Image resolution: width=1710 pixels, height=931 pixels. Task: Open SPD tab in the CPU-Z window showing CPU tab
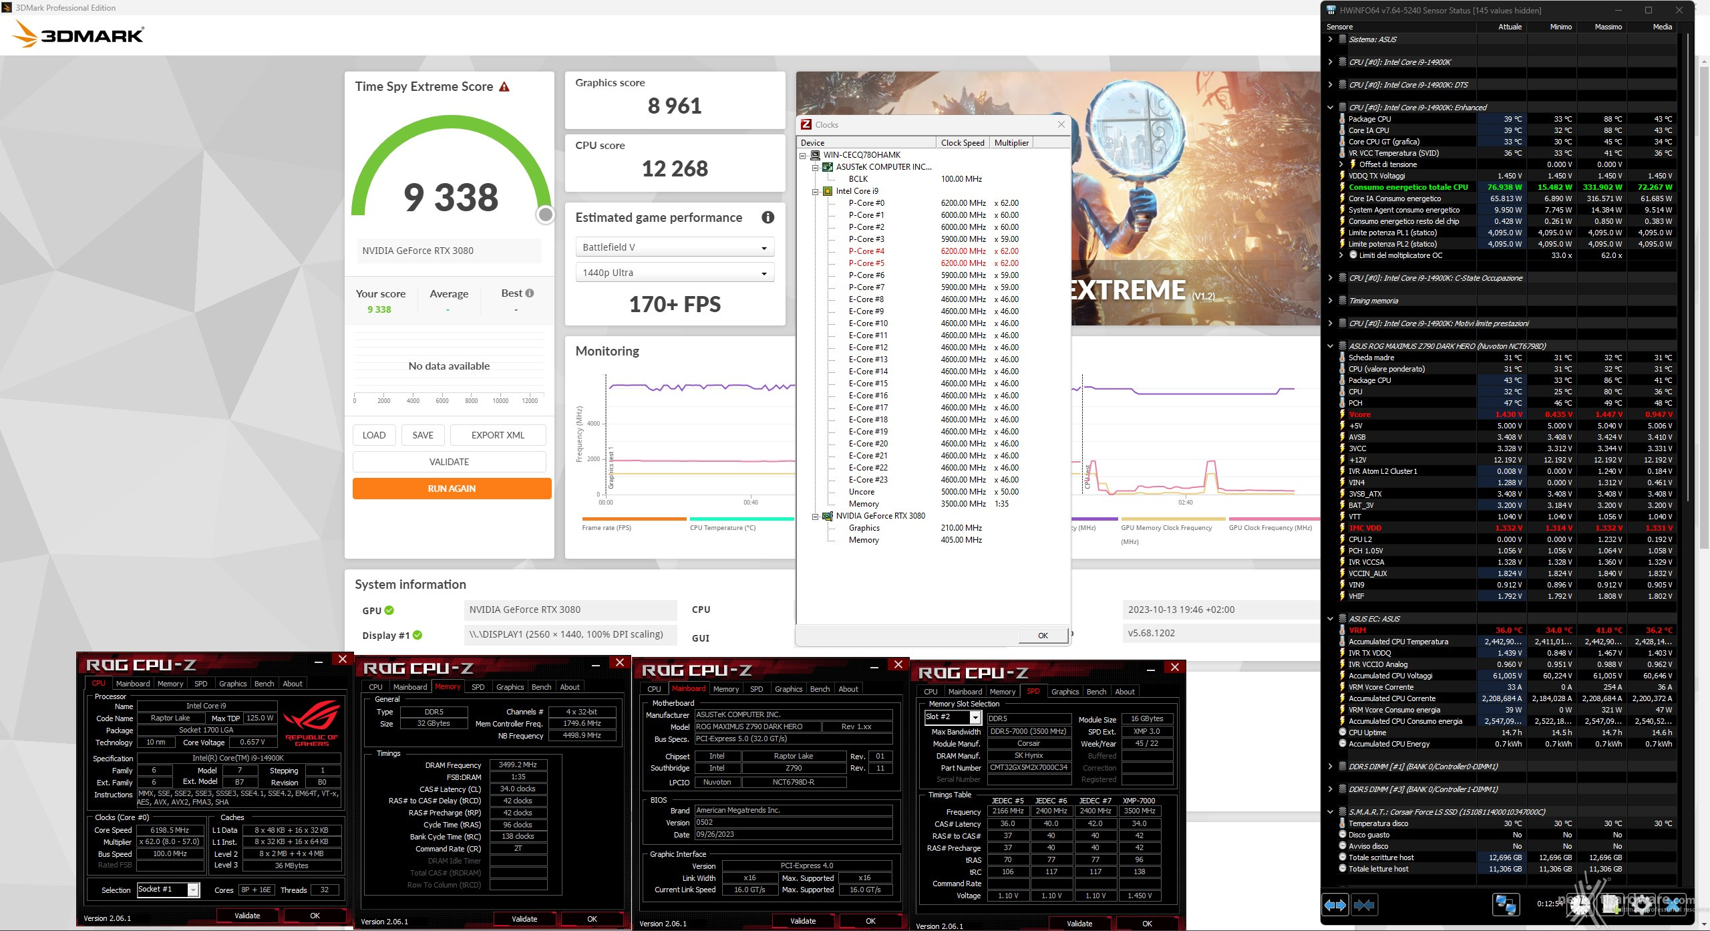200,684
